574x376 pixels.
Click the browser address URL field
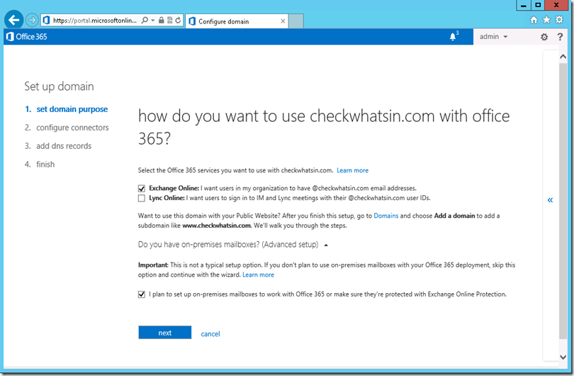pos(94,21)
